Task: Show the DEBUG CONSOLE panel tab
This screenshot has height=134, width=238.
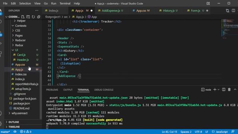Action: 104,90
